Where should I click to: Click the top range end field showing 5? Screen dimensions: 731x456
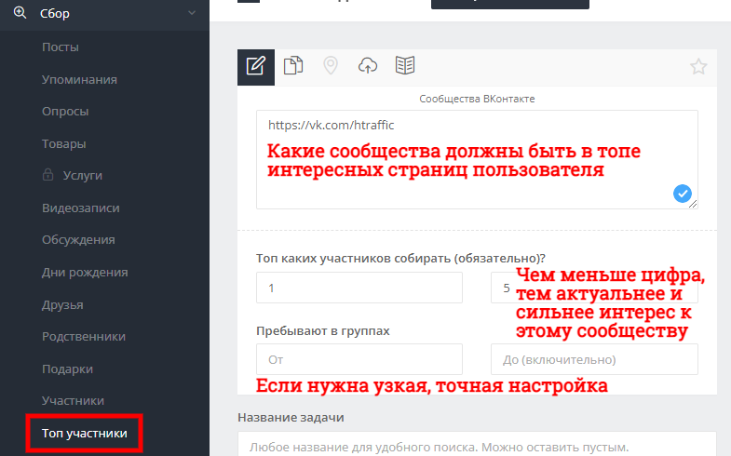pyautogui.click(x=594, y=288)
